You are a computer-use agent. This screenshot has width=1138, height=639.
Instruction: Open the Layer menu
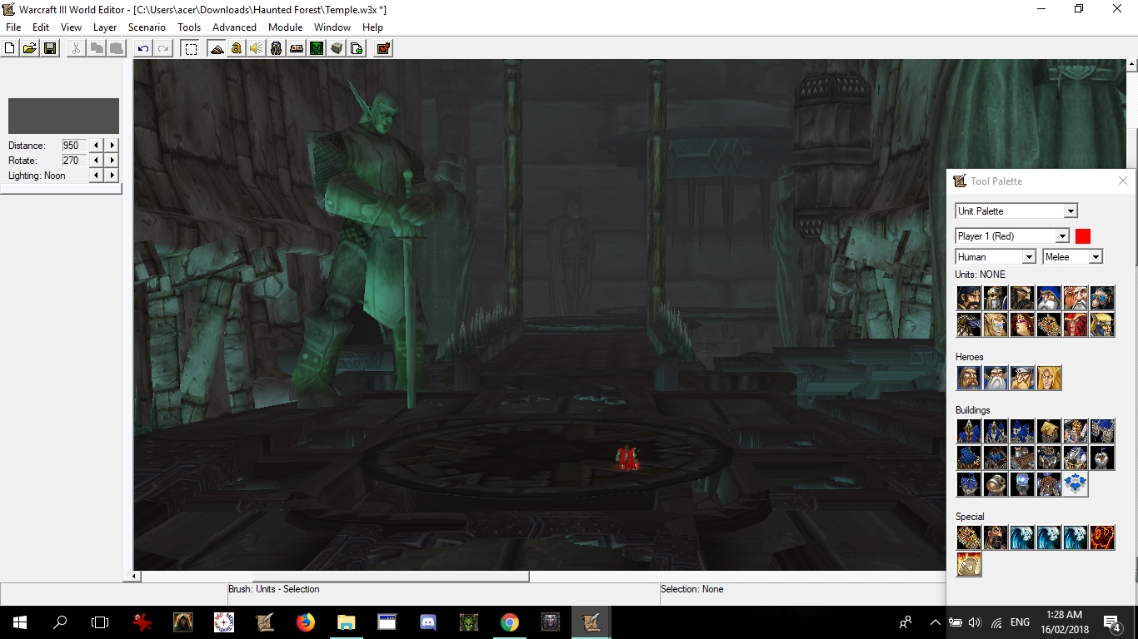[x=105, y=27]
